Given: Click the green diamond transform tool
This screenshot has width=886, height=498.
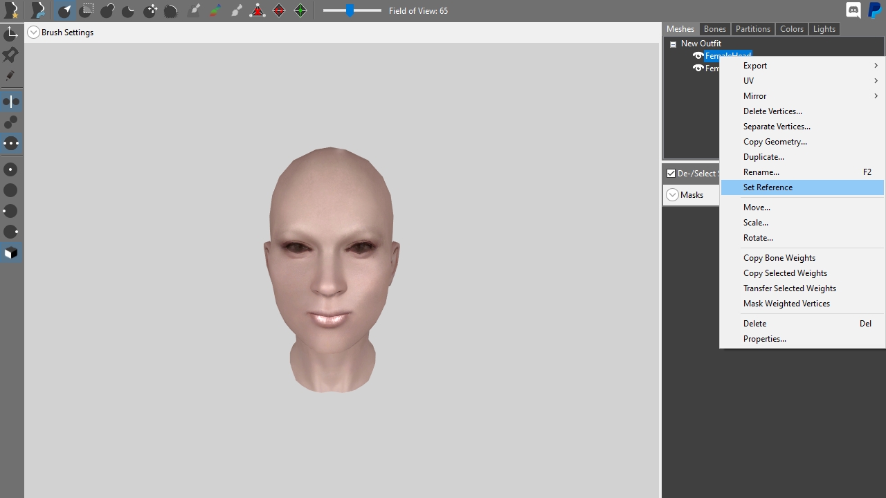Looking at the screenshot, I should (300, 10).
